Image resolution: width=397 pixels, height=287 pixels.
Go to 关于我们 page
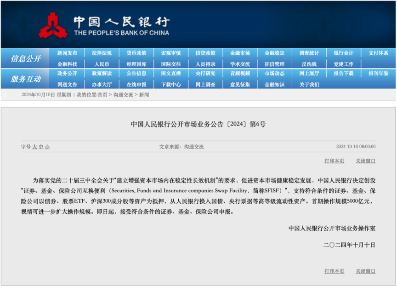pyautogui.click(x=309, y=85)
